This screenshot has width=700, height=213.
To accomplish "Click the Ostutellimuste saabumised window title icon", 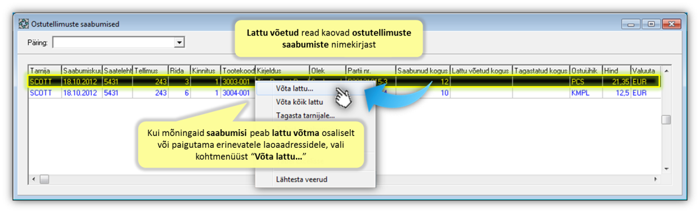I will click(24, 24).
